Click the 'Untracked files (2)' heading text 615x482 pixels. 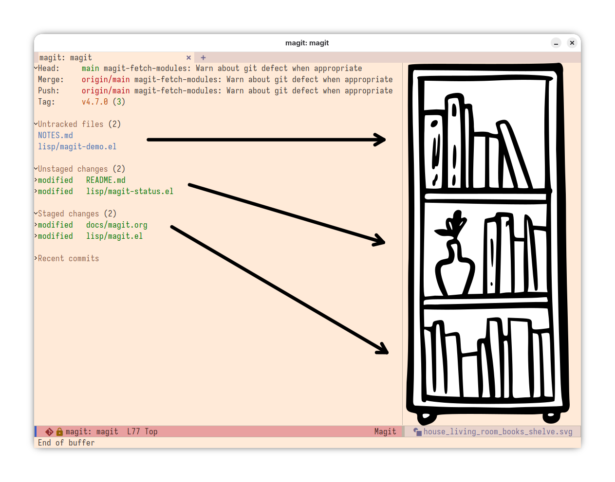[79, 125]
